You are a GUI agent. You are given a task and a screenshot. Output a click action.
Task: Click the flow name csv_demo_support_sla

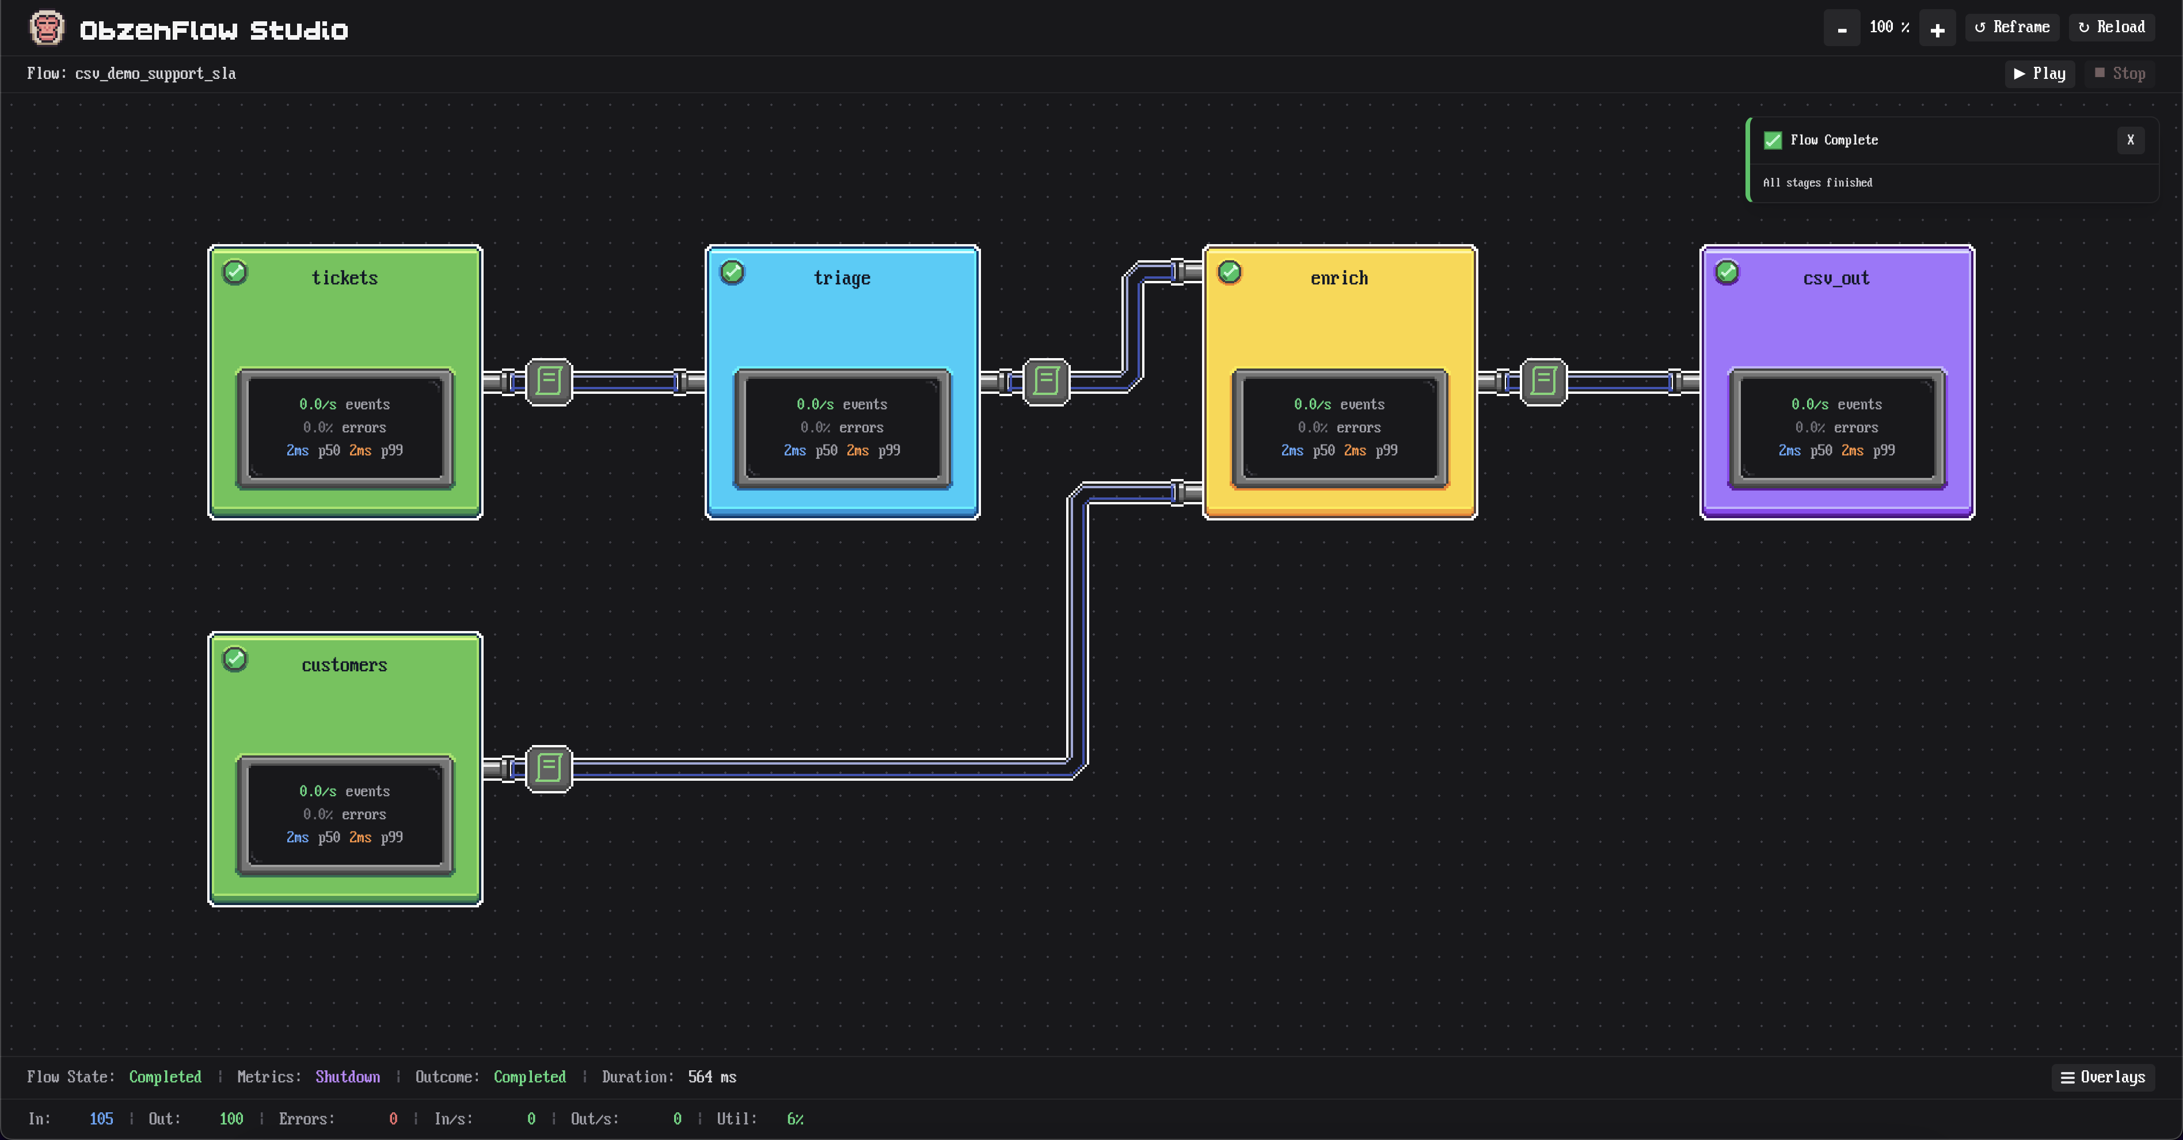click(x=155, y=74)
